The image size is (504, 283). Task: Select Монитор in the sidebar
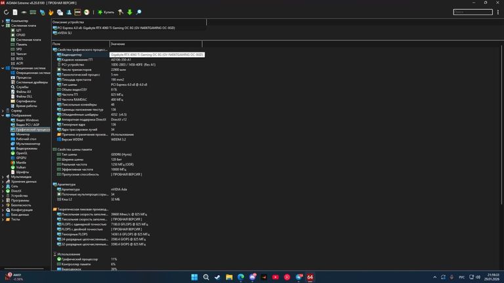click(23, 134)
